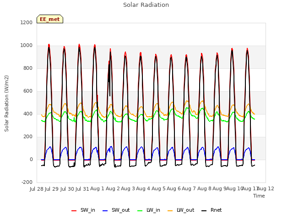The width and height of the screenshot is (293, 219).
Task: Click the Solar Radiation (W/m2) axis label
Action: [x=6, y=104]
